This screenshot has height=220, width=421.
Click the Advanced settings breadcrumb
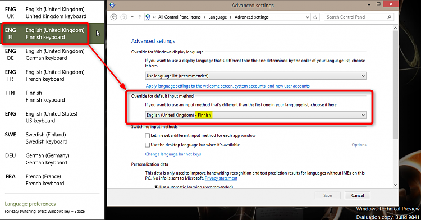pyautogui.click(x=251, y=17)
